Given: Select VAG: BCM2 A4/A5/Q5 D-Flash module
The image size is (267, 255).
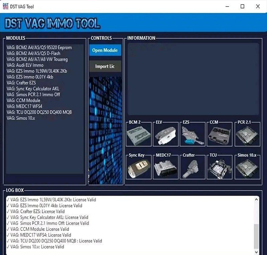Looking at the screenshot, I should click(33, 53).
